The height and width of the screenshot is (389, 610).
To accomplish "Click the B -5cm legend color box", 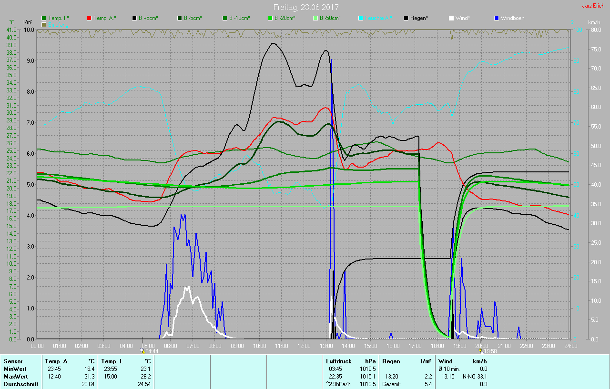I will [180, 18].
